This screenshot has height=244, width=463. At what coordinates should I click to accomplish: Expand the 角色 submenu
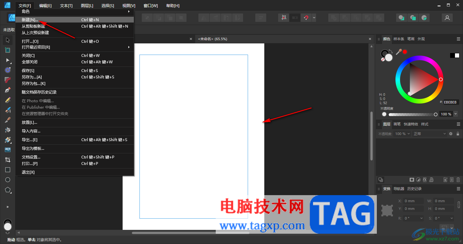[x=75, y=11]
